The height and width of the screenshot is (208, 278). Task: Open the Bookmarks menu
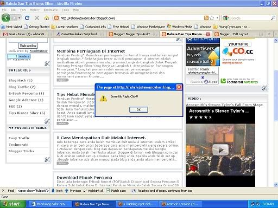(50, 10)
